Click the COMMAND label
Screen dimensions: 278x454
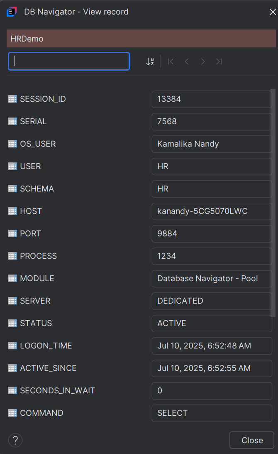pos(41,413)
